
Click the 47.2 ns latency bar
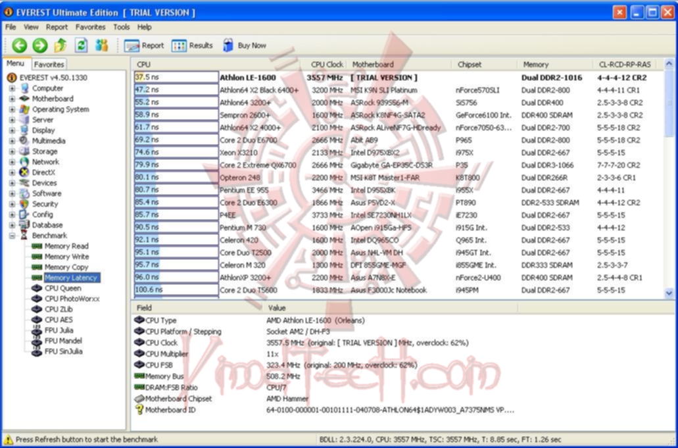pos(176,90)
